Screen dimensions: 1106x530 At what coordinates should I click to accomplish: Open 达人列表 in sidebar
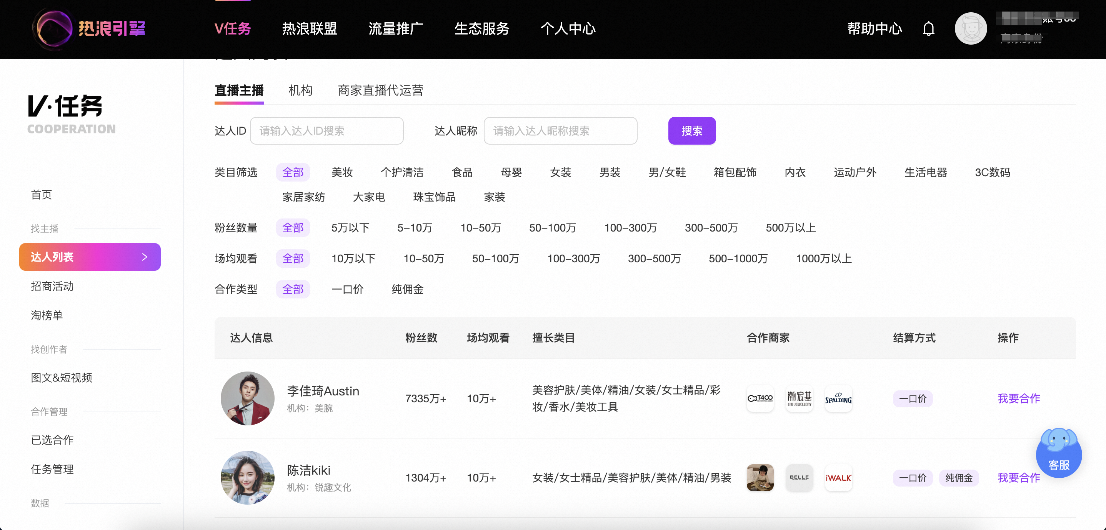[90, 257]
